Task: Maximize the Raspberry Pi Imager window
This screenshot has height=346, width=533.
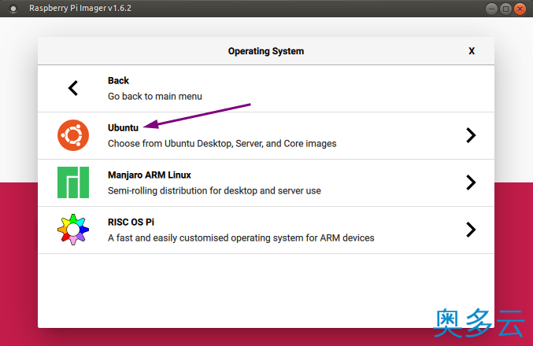Action: pyautogui.click(x=505, y=9)
